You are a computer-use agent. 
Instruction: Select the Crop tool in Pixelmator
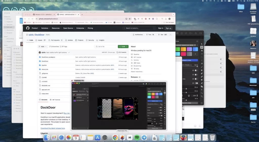click(202, 96)
